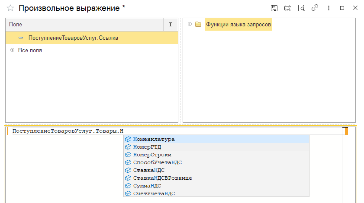Choose НомерГТД from autocomplete list
This screenshot has width=364, height=203.
click(216, 147)
